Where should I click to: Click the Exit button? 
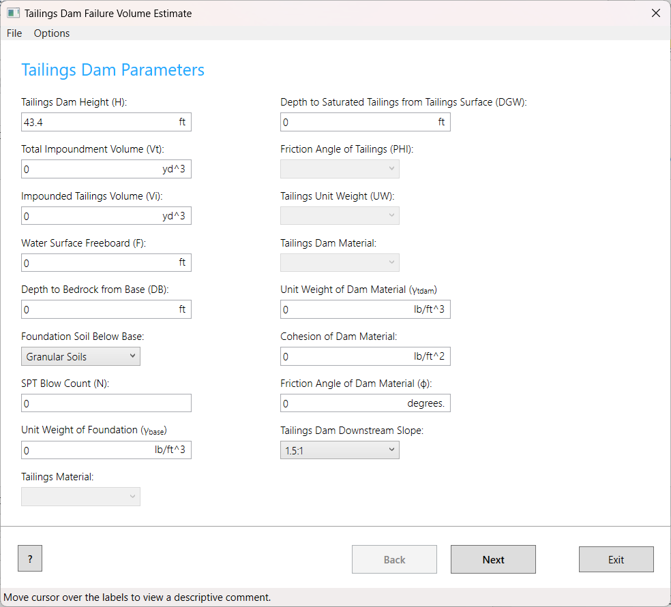click(616, 559)
